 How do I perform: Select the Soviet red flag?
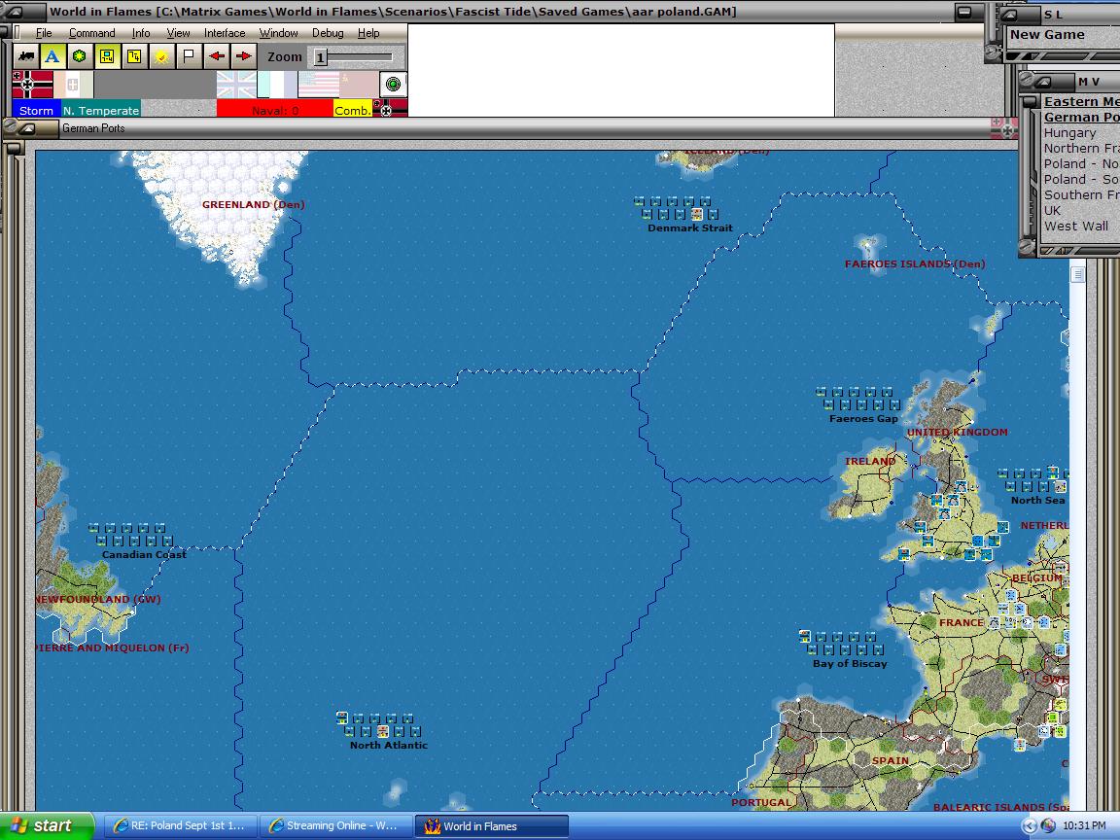[359, 85]
